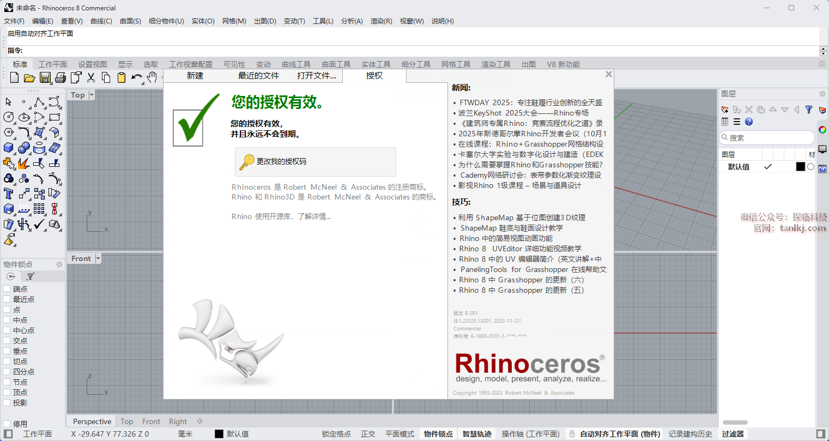Click the Print icon in the toolbar

tap(60, 78)
